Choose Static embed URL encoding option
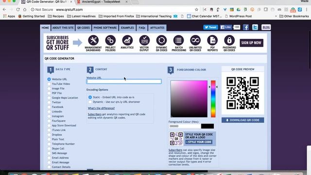311x175 pixels. (x=90, y=97)
